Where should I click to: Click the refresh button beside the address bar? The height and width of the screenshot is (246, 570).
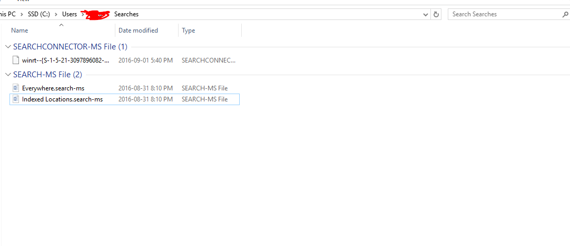coord(436,15)
